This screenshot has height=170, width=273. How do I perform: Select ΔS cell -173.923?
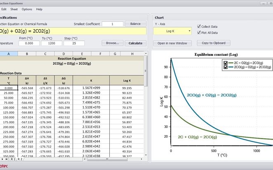point(45,98)
